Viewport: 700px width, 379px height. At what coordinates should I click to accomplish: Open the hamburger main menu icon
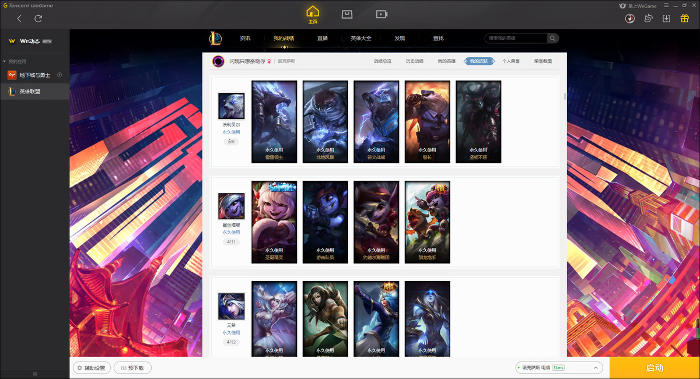pyautogui.click(x=666, y=6)
